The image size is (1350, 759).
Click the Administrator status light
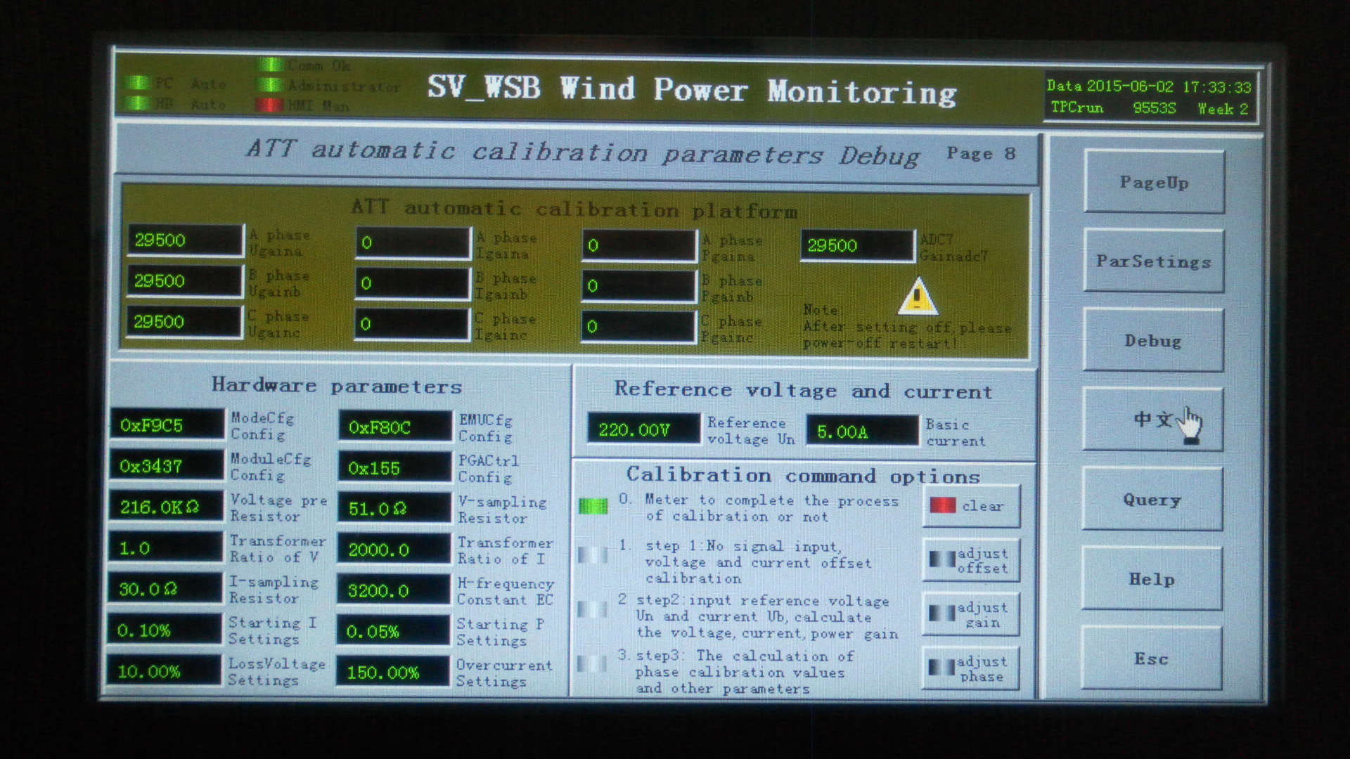coord(271,85)
